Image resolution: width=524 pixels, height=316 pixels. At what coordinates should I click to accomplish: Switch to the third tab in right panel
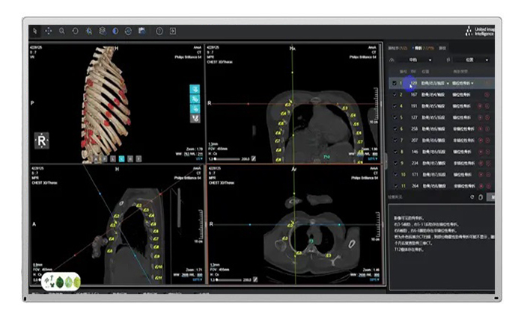pos(442,46)
